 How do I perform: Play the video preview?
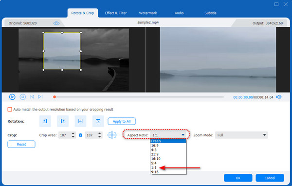click(x=12, y=97)
